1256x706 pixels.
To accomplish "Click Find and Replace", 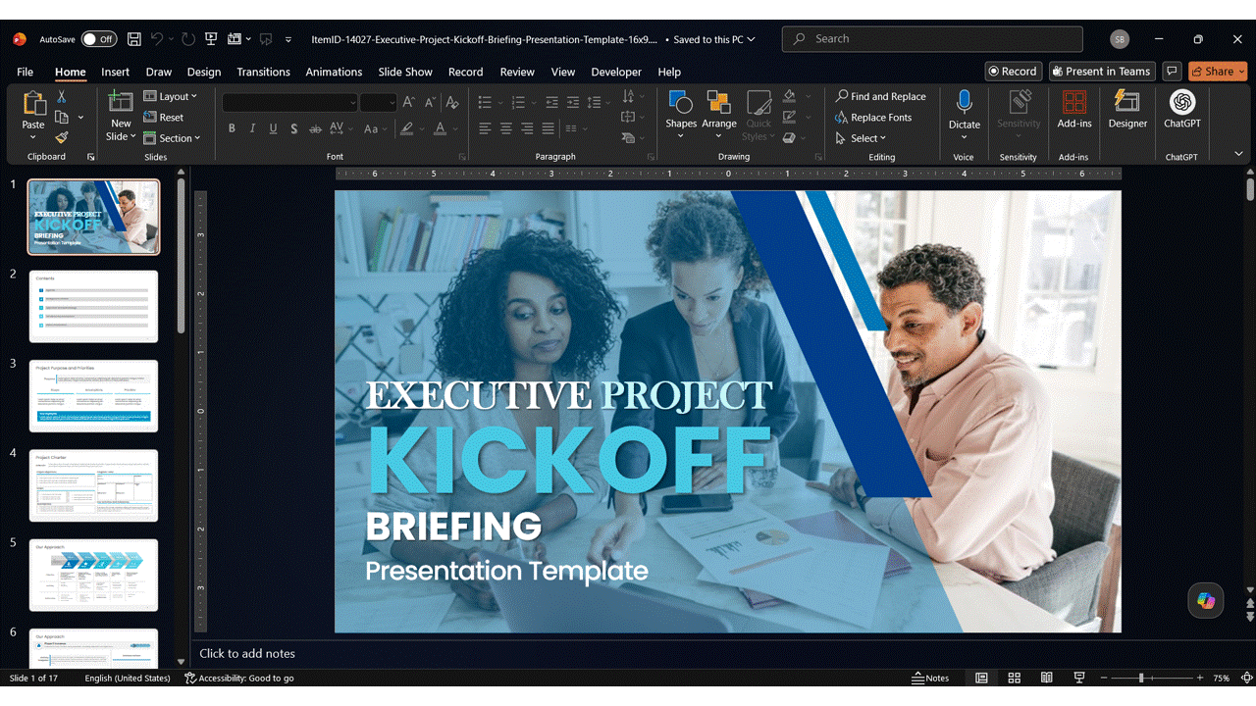I will 880,96.
